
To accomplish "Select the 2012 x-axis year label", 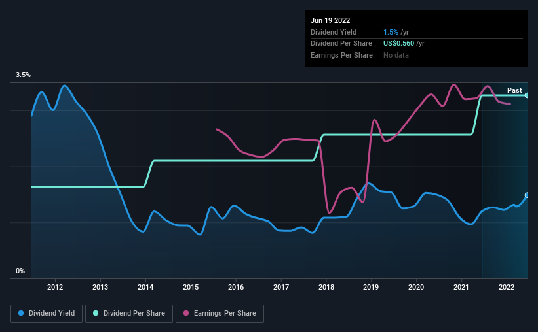I will 55,287.
